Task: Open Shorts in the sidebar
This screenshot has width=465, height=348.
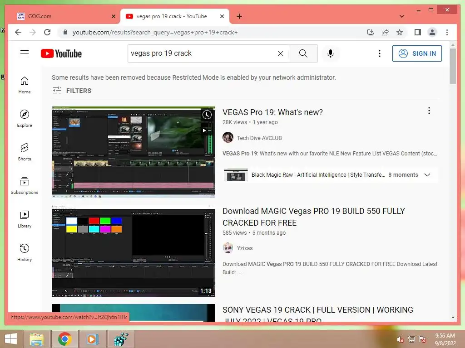Action: (25, 152)
